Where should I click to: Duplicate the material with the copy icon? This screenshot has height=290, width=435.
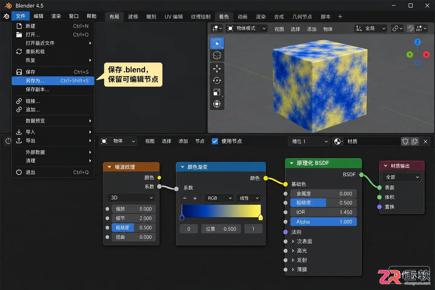[x=414, y=141]
